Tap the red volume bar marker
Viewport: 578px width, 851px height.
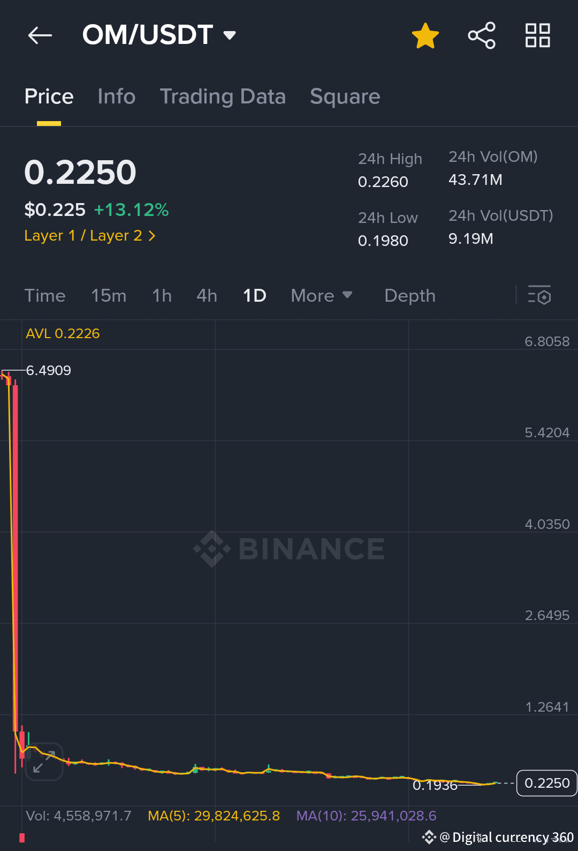(22, 837)
